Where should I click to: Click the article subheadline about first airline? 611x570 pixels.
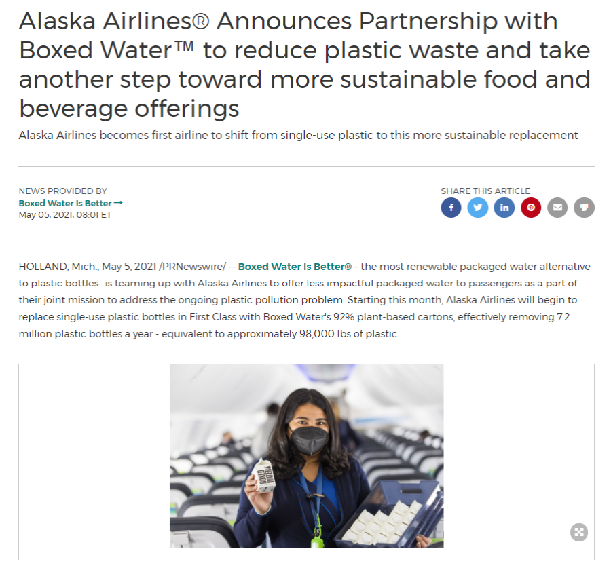(x=298, y=135)
